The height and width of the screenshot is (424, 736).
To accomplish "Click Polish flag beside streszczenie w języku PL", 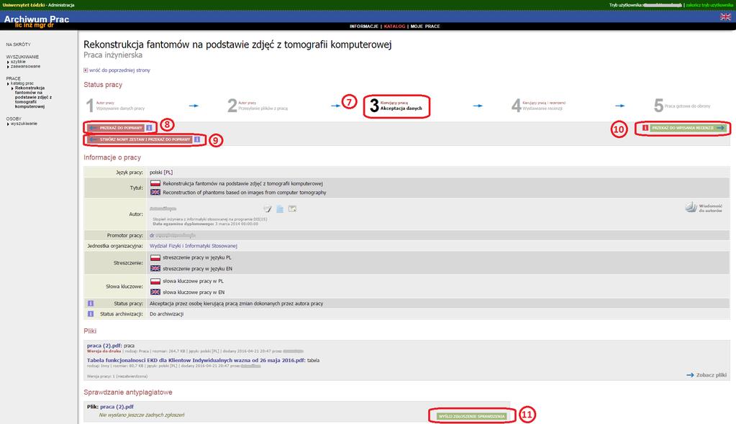I will click(155, 257).
